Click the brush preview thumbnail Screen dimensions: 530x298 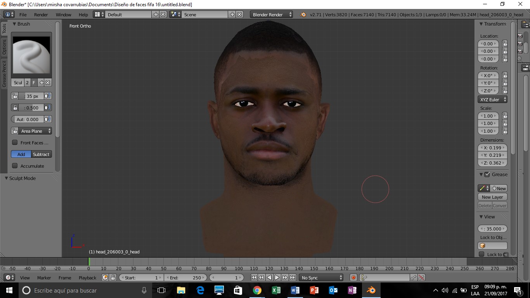click(x=31, y=55)
